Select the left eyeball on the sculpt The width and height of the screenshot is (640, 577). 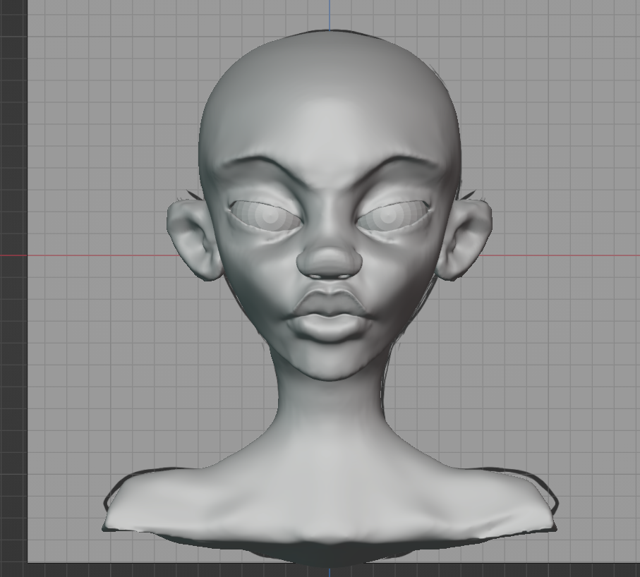(266, 215)
